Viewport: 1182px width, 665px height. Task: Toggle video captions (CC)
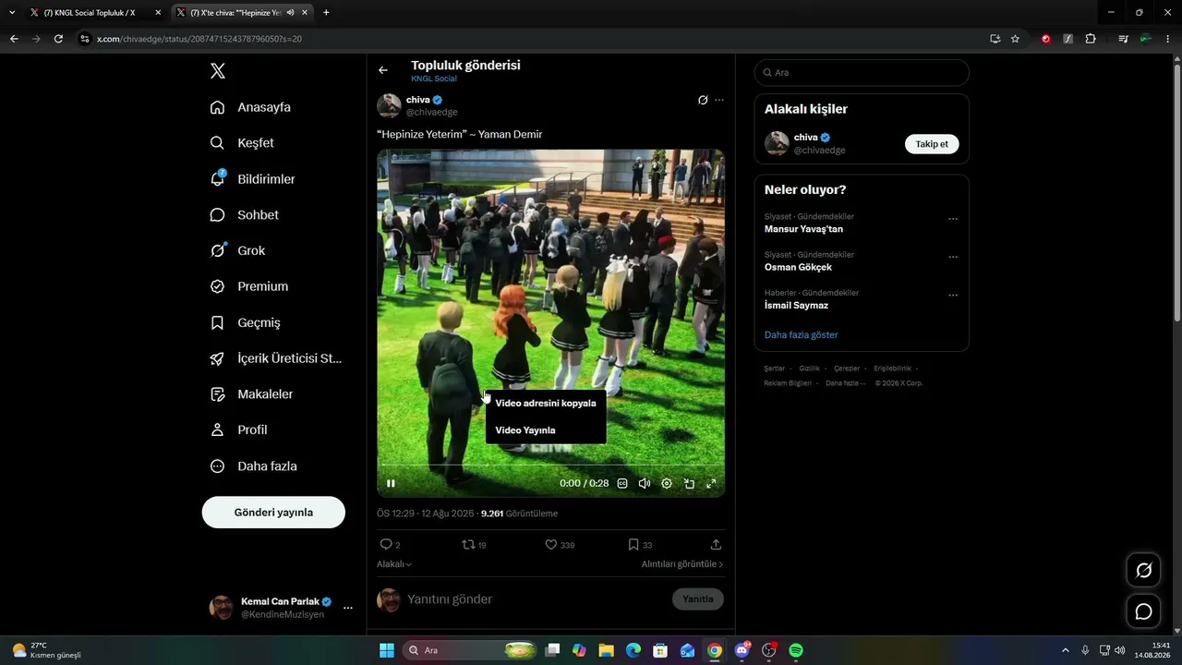coord(622,483)
